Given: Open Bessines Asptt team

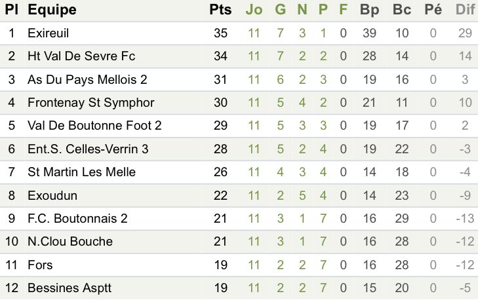Looking at the screenshot, I should coord(70,288).
